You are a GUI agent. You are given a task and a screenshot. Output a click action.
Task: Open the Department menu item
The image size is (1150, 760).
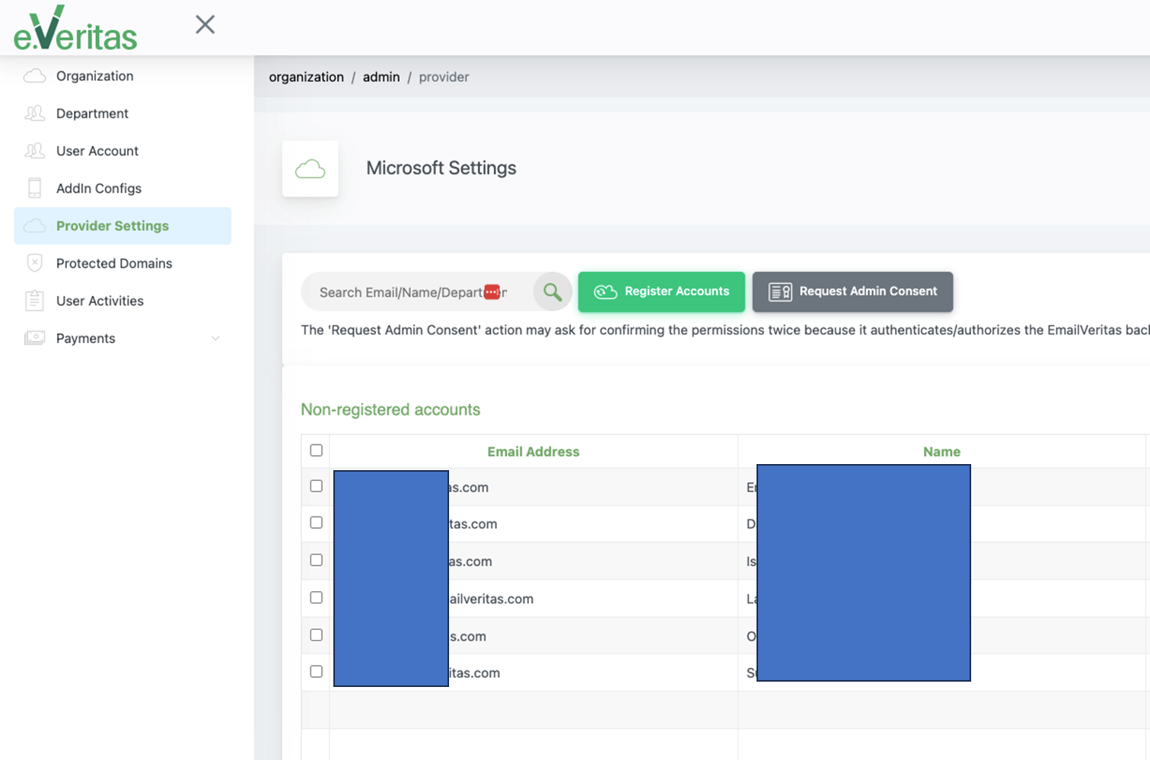[x=123, y=113]
